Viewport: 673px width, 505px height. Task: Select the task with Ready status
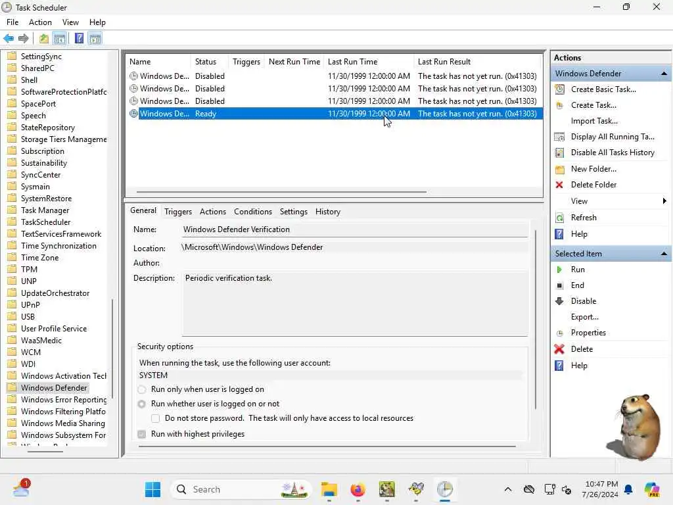coord(336,114)
